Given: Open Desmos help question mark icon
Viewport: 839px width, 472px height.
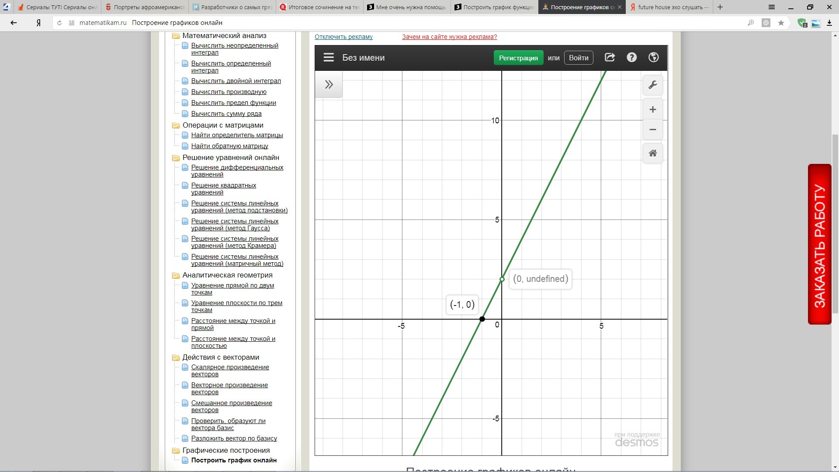Looking at the screenshot, I should pyautogui.click(x=631, y=57).
